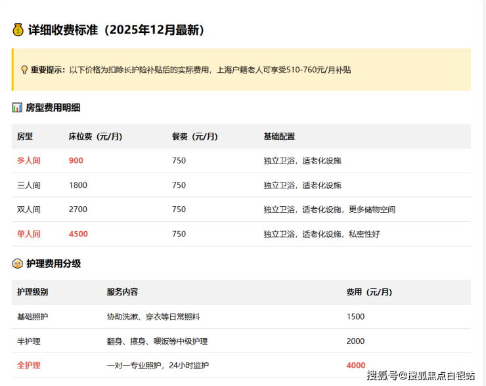Click the 服务内容 column header

coord(122,292)
